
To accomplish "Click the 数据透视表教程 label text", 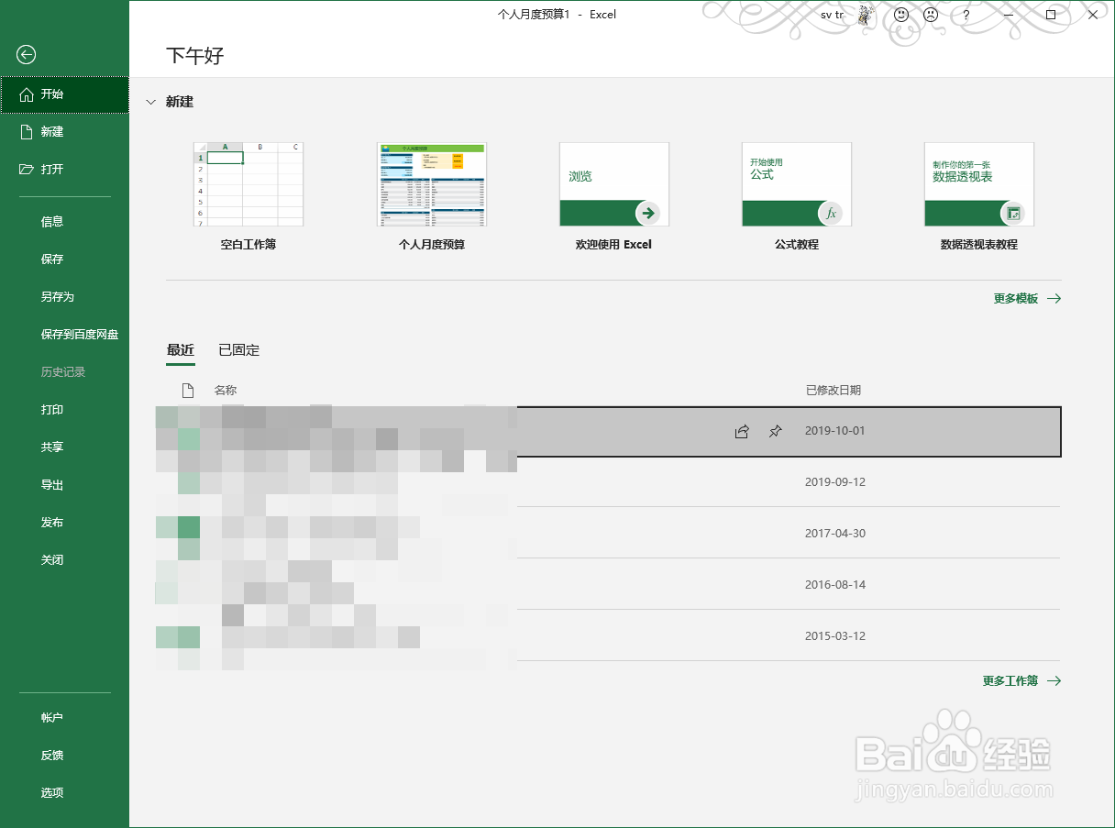I will (x=979, y=245).
